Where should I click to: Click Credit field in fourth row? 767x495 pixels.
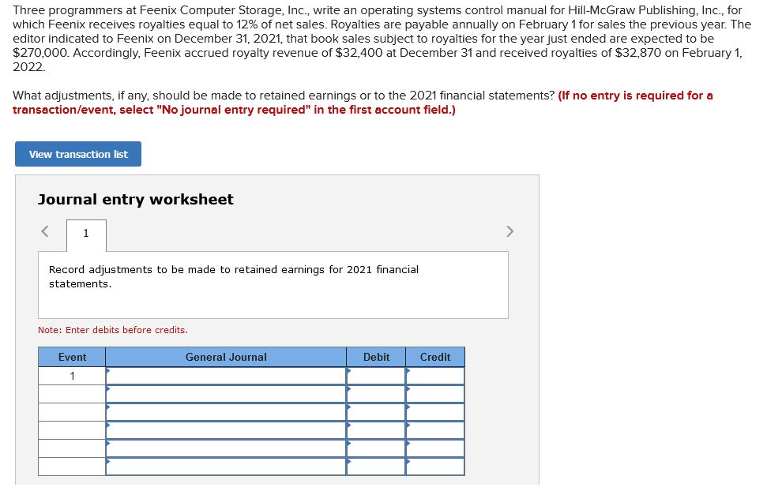point(435,430)
